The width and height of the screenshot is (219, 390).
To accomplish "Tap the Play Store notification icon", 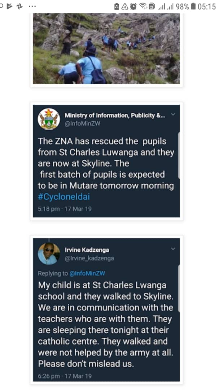I will [10, 6].
